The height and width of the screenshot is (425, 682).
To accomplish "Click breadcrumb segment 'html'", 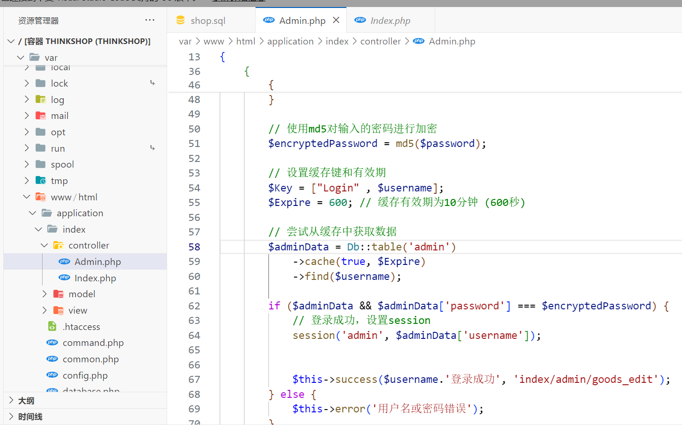I will click(246, 41).
